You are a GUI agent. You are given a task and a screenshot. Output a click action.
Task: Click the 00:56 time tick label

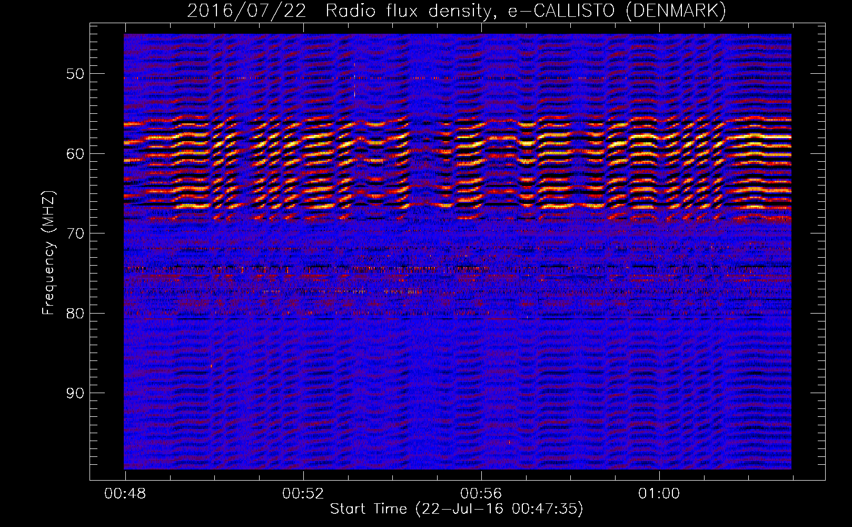coord(481,494)
